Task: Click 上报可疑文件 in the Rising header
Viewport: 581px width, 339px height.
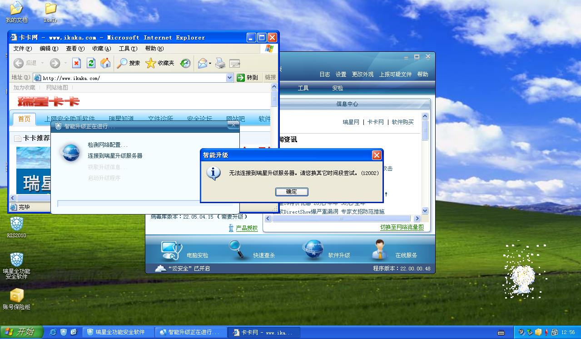Action: pyautogui.click(x=396, y=75)
